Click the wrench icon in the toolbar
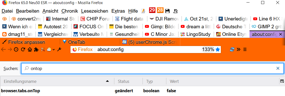 point(59,50)
